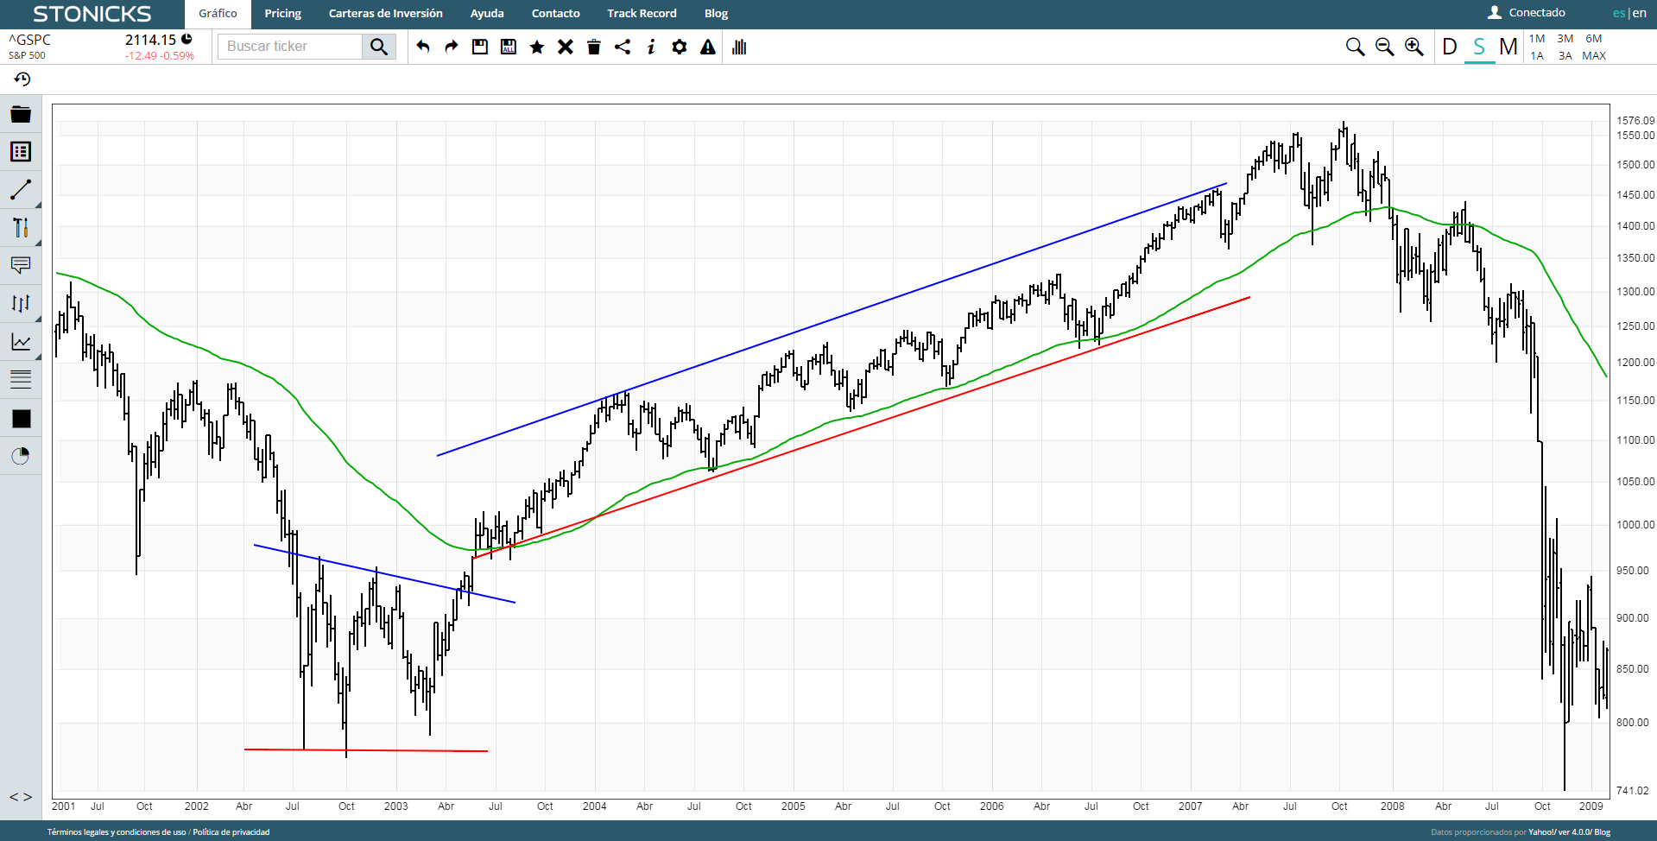Open the Track Record menu item
Viewport: 1657px width, 841px height.
pos(642,14)
